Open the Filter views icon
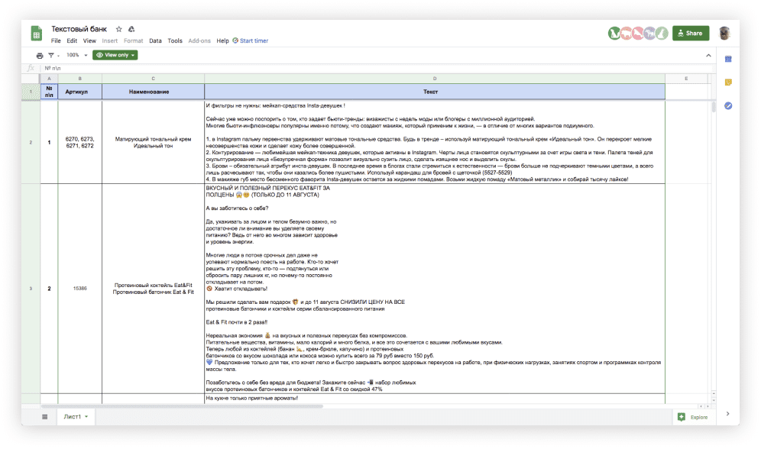761x449 pixels. click(x=51, y=55)
